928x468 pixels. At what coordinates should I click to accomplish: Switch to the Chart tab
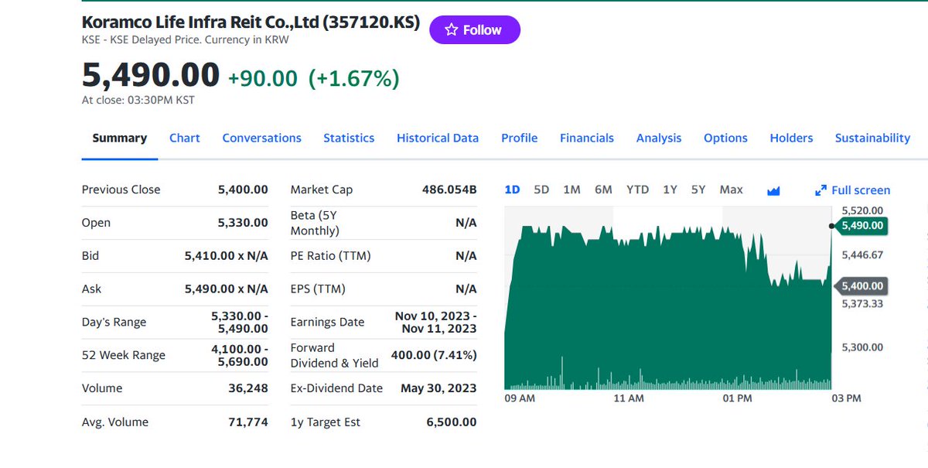click(x=185, y=138)
